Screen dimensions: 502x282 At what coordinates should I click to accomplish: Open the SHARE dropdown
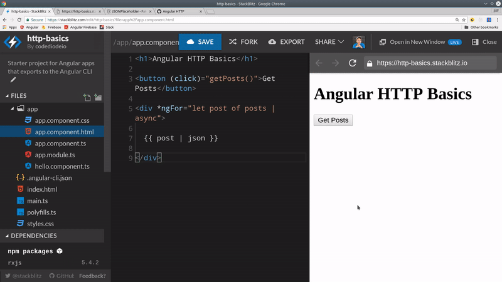click(329, 42)
